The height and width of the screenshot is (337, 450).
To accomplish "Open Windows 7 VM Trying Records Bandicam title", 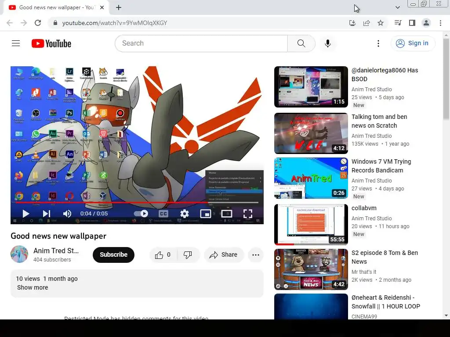I will click(381, 166).
